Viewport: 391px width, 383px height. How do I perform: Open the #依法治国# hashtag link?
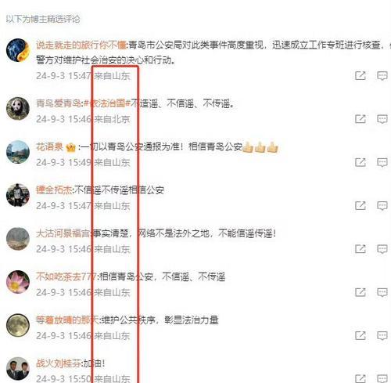pos(107,103)
